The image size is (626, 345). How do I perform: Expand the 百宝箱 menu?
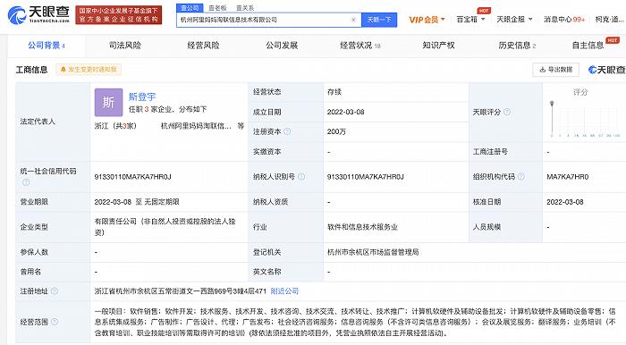coord(470,19)
